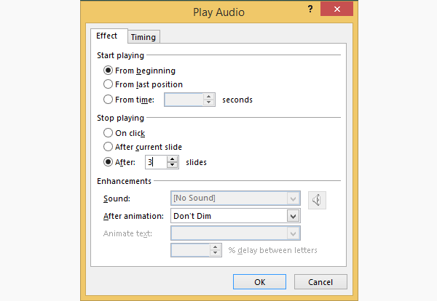The image size is (437, 301).
Task: Click the From time seconds field
Action: [x=184, y=100]
